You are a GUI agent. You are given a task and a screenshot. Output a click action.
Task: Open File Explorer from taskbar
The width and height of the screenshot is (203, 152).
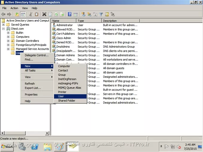47,147
